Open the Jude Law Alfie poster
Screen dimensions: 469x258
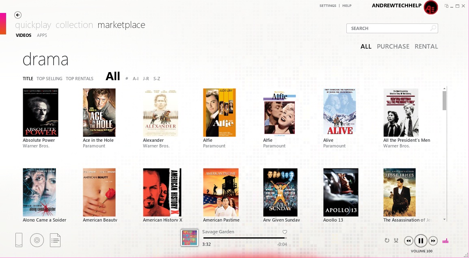click(x=220, y=113)
